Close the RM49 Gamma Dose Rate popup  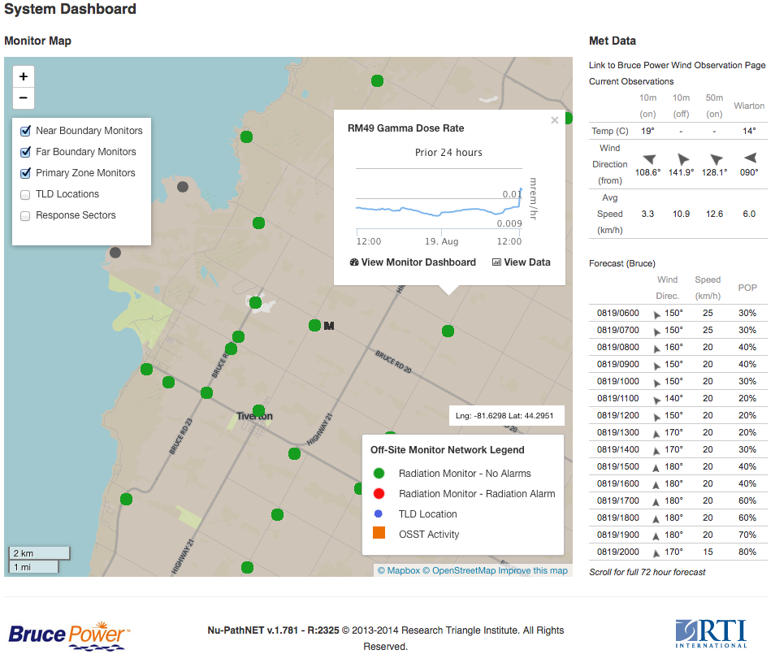click(x=555, y=120)
